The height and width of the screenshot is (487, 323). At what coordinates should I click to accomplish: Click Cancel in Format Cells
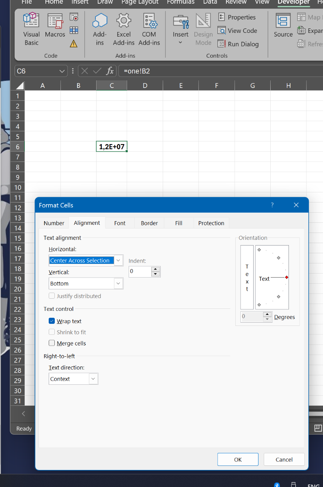pyautogui.click(x=284, y=459)
